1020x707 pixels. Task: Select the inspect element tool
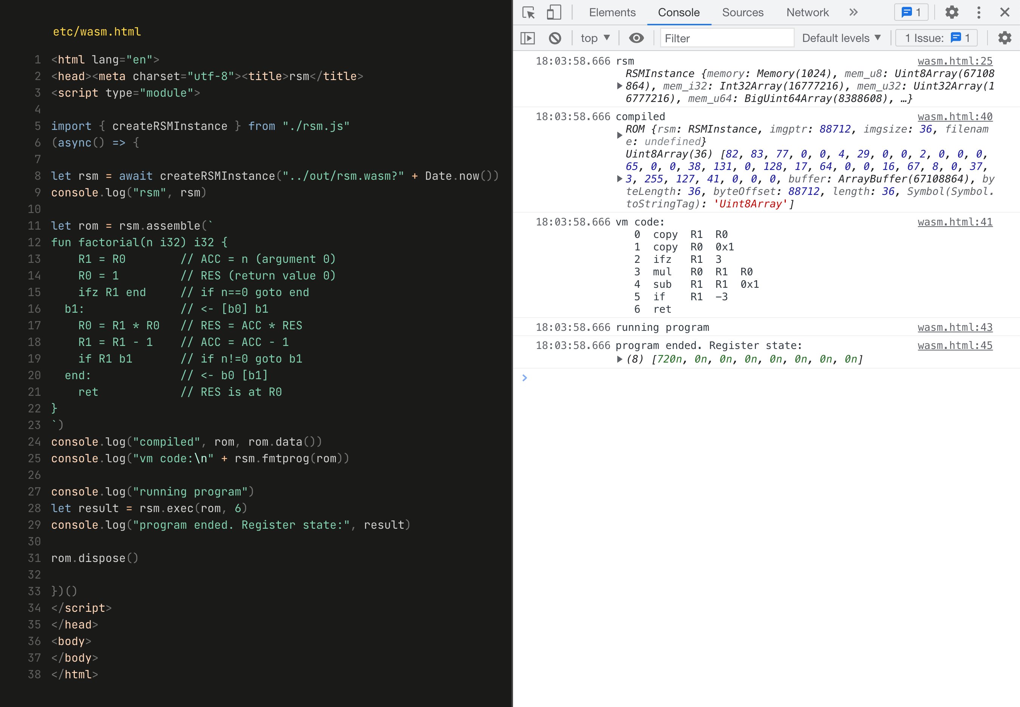(x=528, y=12)
